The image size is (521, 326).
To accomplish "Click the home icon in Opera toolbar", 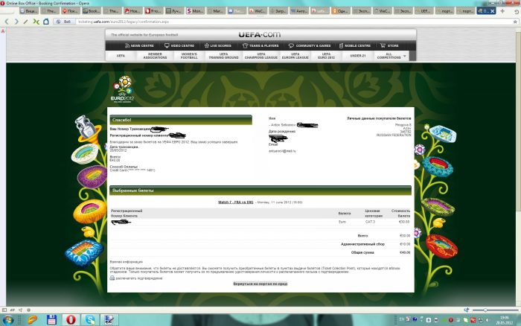I will pyautogui.click(x=46, y=22).
